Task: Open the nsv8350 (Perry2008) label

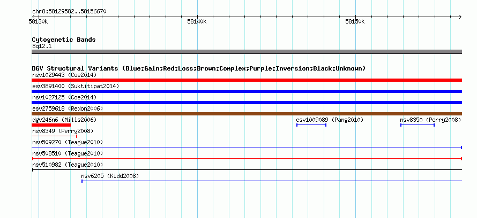Action: 430,120
